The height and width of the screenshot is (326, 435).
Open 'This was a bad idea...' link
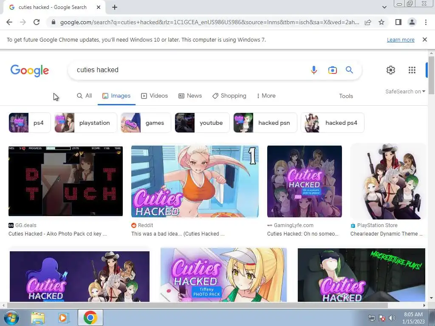(x=178, y=234)
